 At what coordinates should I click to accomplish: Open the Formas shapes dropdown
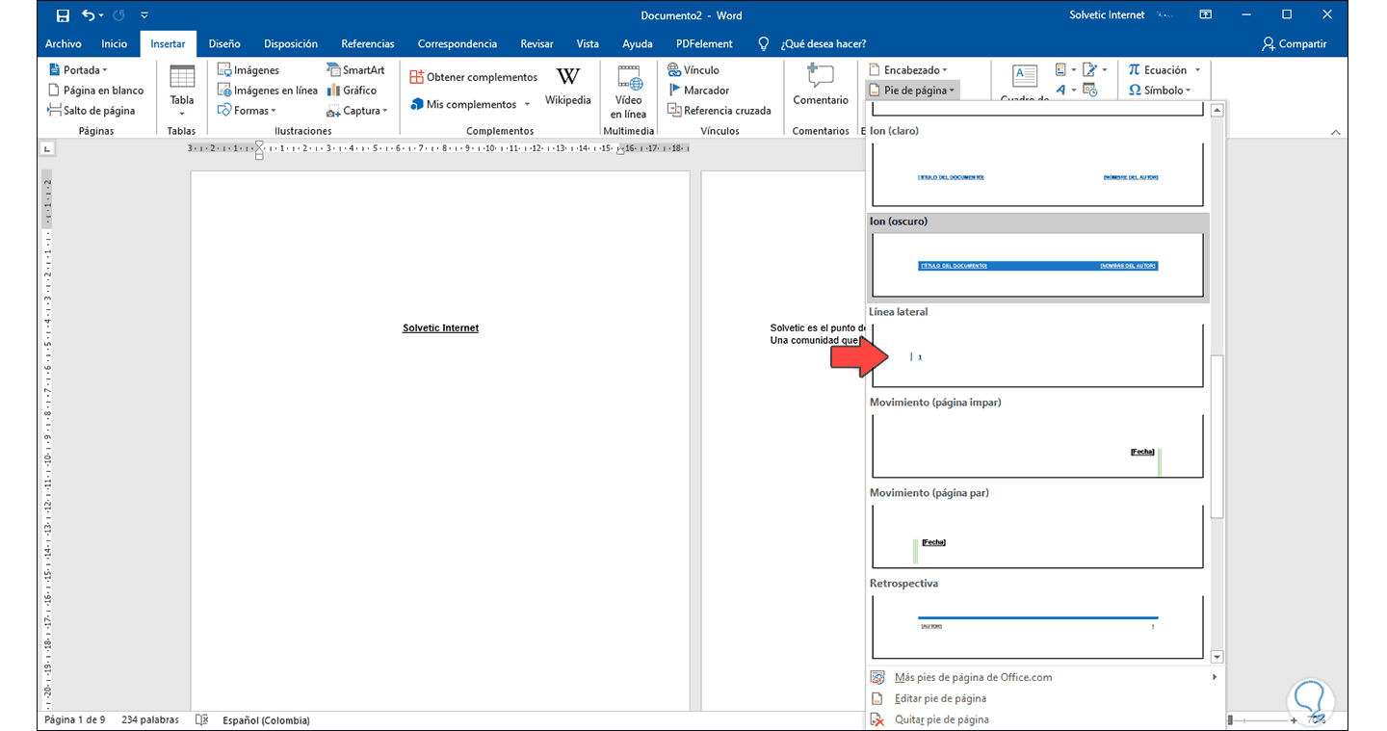(x=249, y=111)
